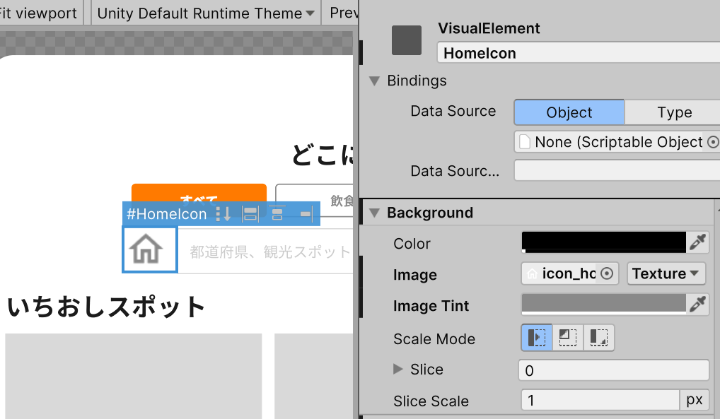Select stretch-to-fill Scale Mode button
Image resolution: width=720 pixels, height=419 pixels.
(537, 338)
